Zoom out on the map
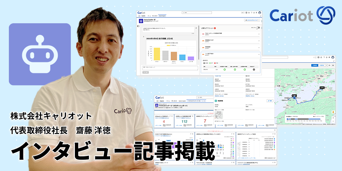Viewport: 342px width, 171px height. (x=333, y=121)
